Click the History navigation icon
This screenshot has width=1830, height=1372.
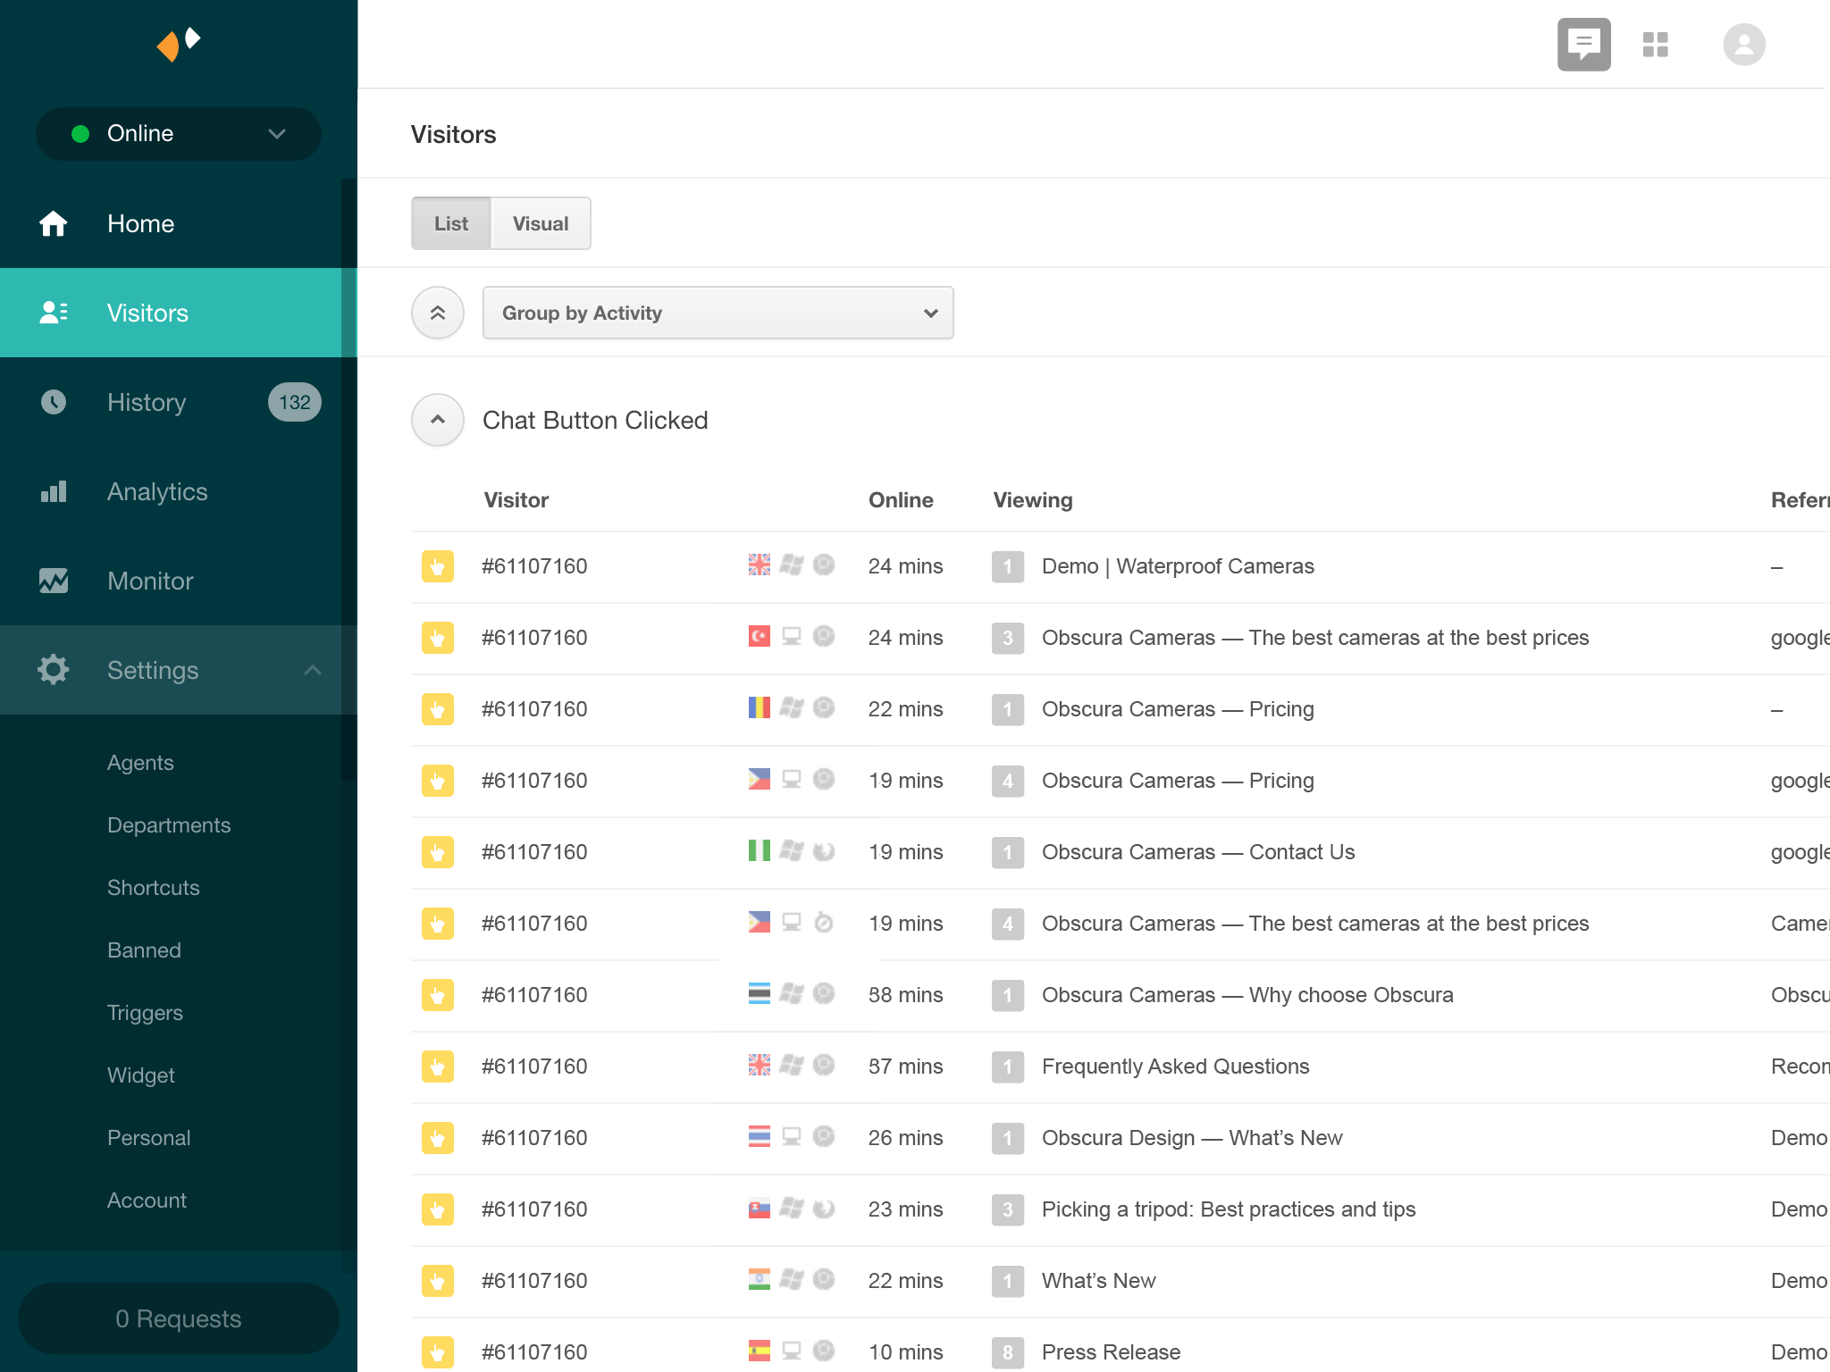tap(54, 402)
